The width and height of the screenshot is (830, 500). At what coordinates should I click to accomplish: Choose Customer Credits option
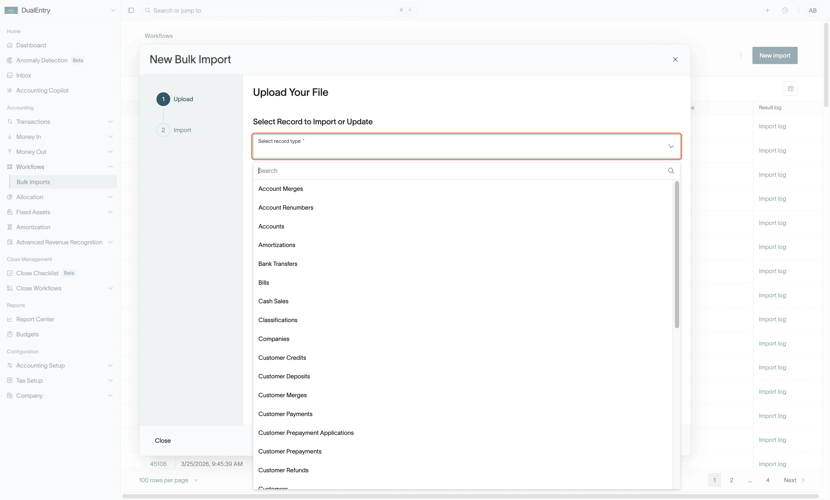pos(463,358)
